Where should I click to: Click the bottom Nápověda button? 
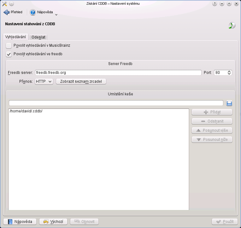[20, 222]
